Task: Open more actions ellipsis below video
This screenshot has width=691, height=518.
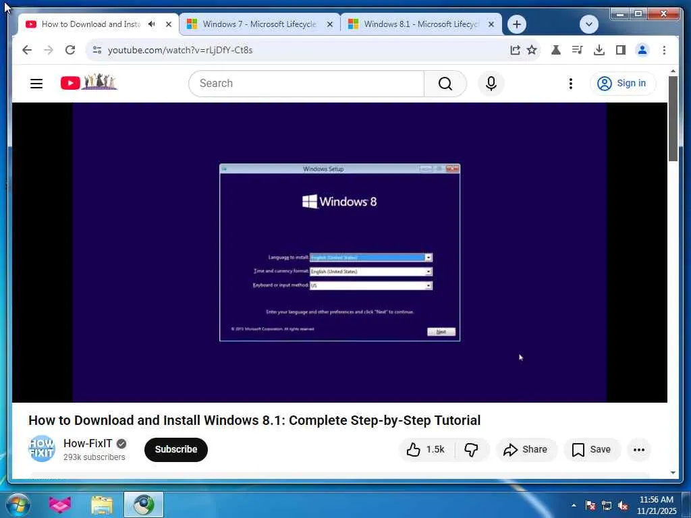Action: point(638,449)
